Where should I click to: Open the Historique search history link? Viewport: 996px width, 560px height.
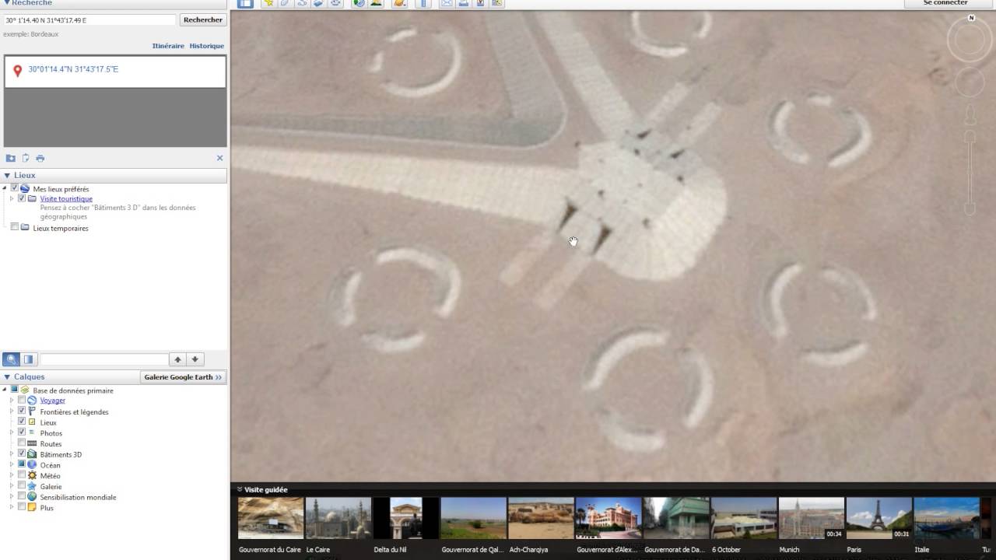point(207,46)
